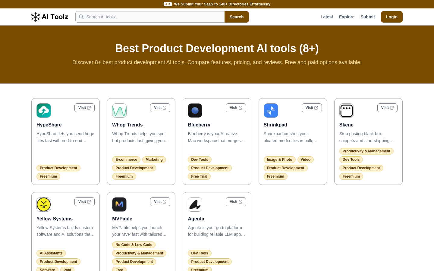Click the Blueberry description text
This screenshot has height=271, width=434.
click(217, 137)
